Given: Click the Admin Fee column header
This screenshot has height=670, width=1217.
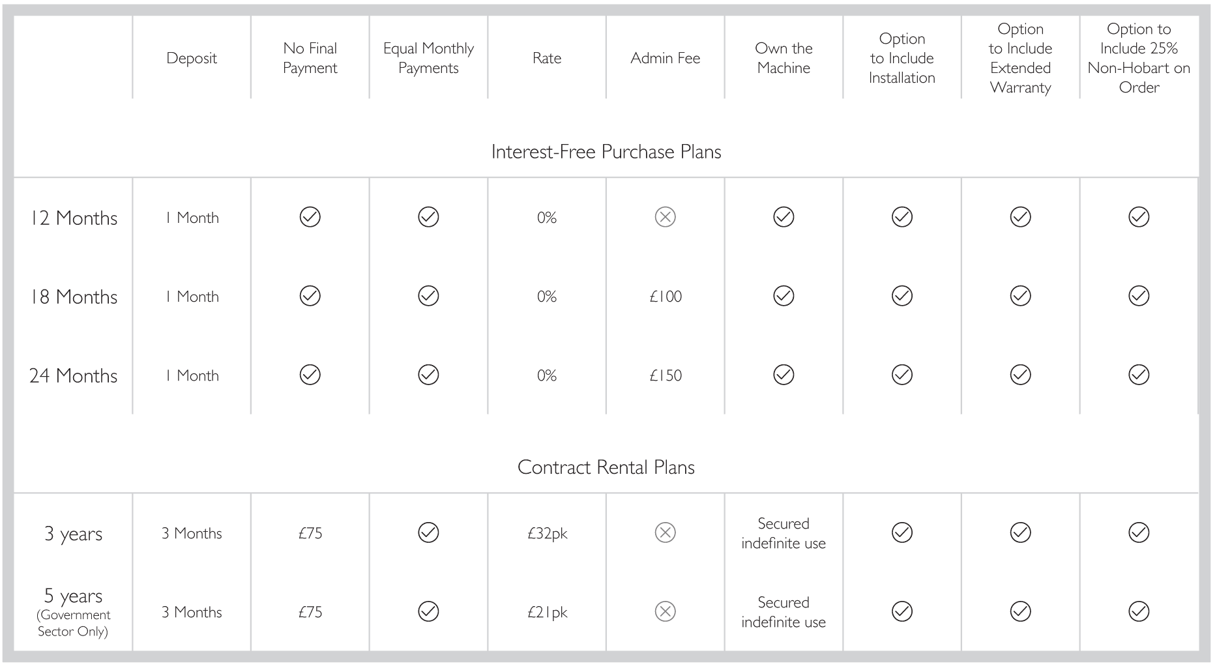Looking at the screenshot, I should pyautogui.click(x=665, y=58).
